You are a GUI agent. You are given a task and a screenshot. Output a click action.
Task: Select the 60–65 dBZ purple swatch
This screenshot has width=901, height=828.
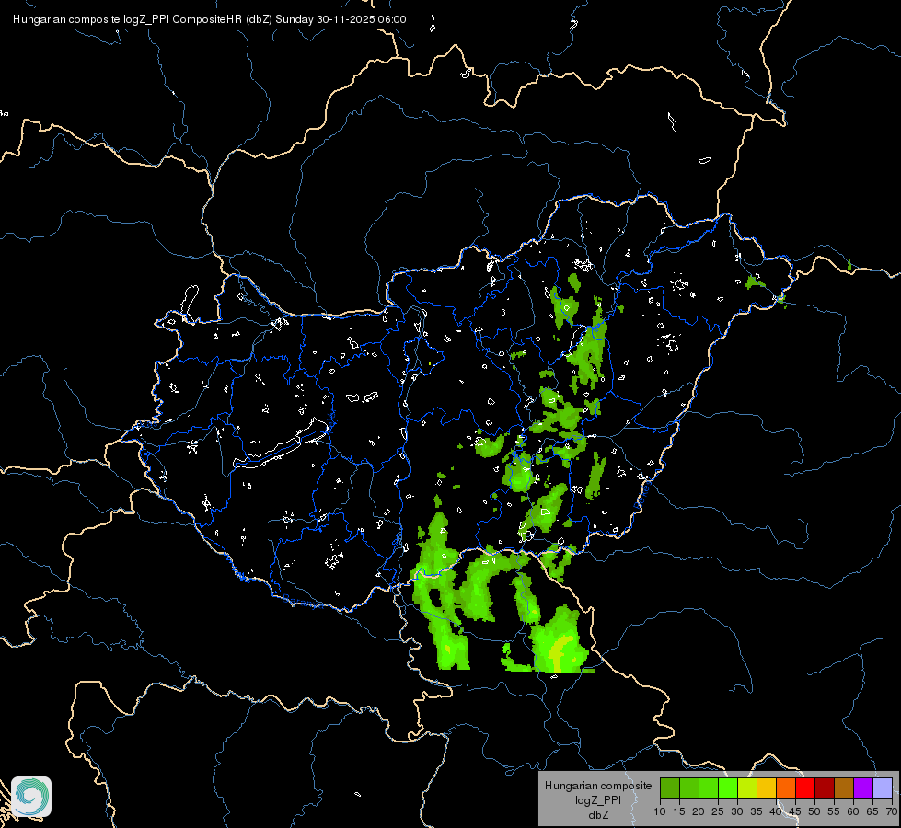(863, 788)
